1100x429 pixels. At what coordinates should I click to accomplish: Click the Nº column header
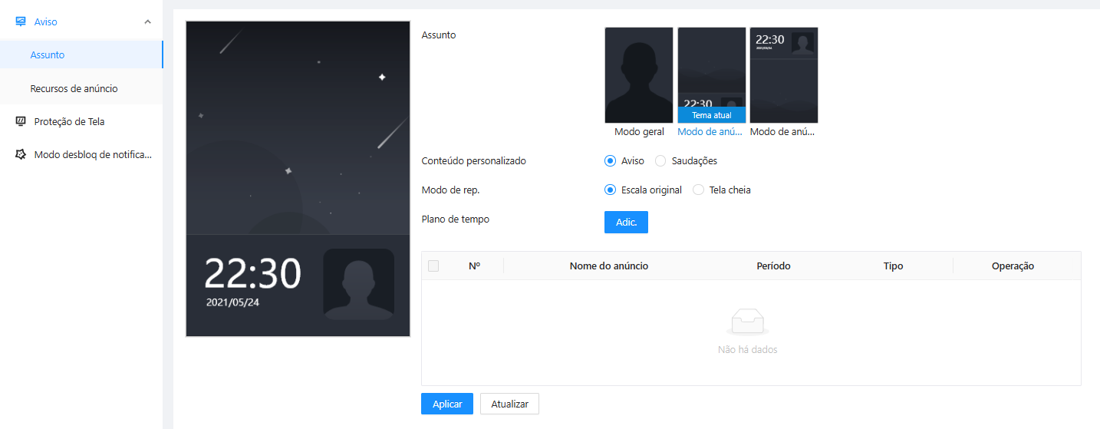474,266
